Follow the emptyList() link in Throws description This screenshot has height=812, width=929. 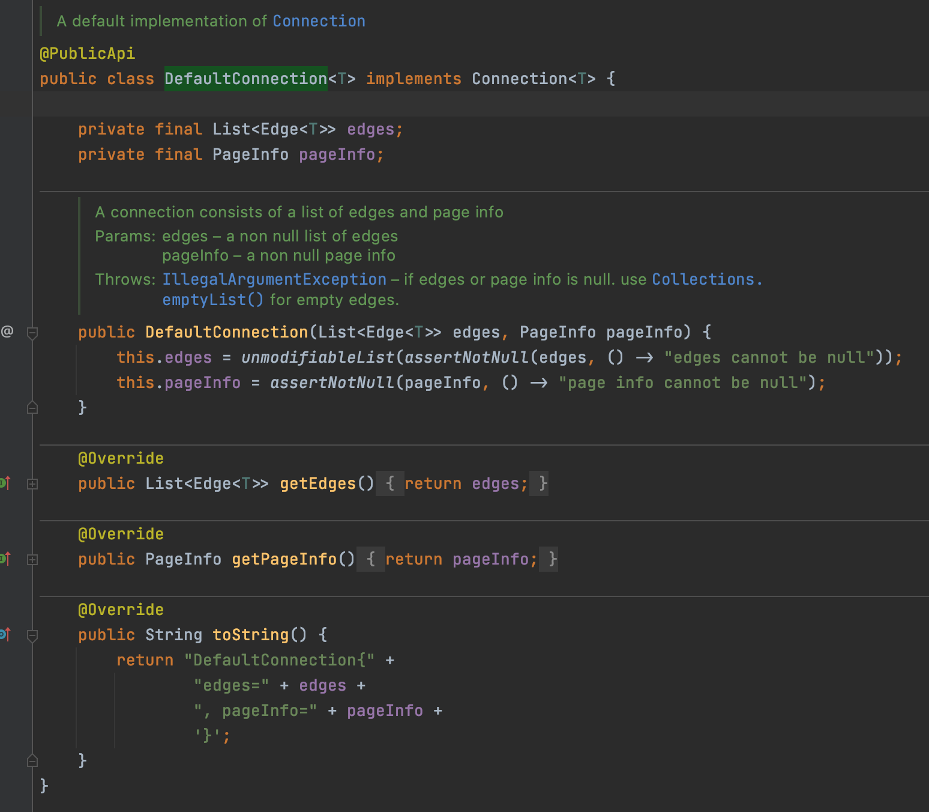pyautogui.click(x=212, y=300)
